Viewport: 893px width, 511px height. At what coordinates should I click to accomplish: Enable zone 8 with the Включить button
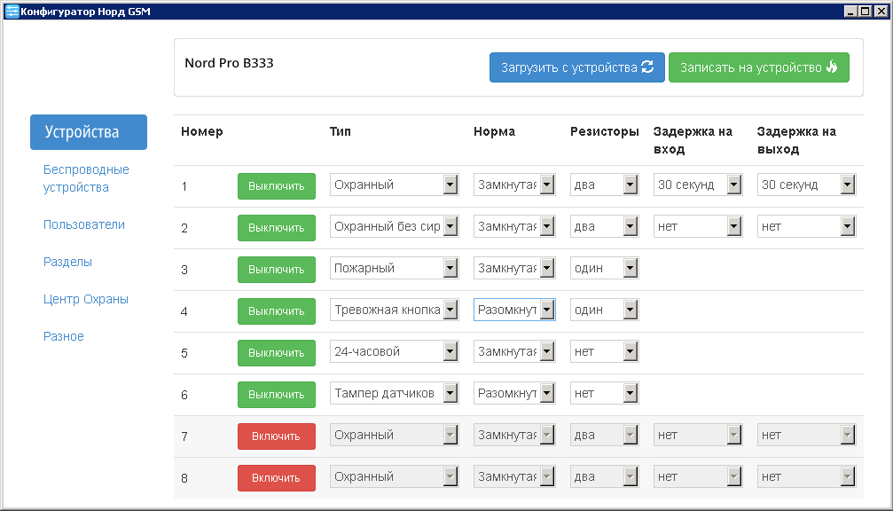(276, 478)
